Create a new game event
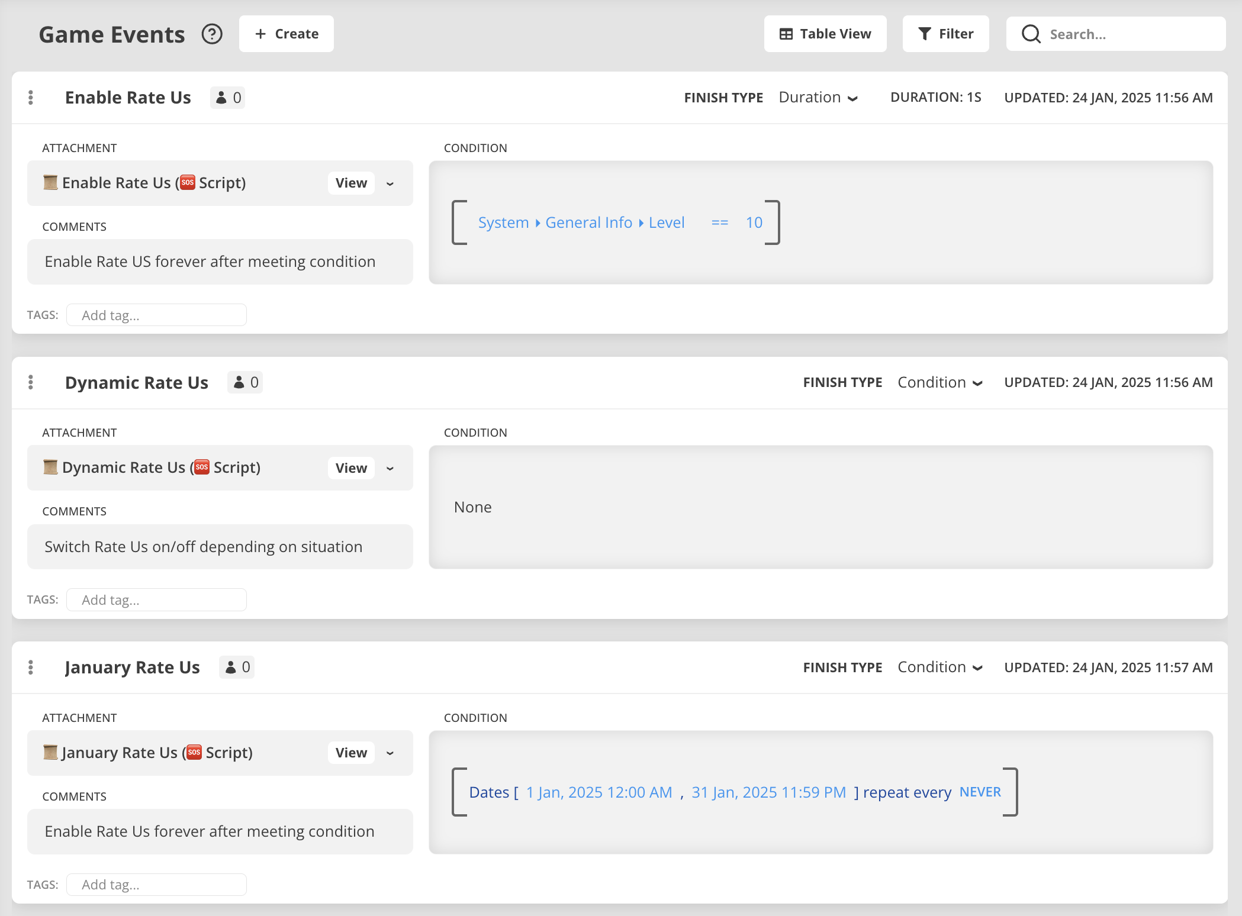 [287, 34]
